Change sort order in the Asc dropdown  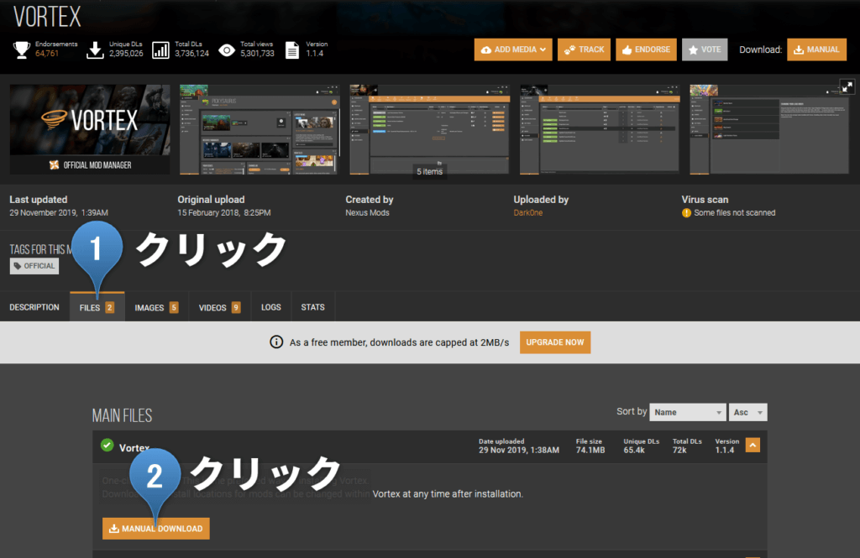click(747, 412)
